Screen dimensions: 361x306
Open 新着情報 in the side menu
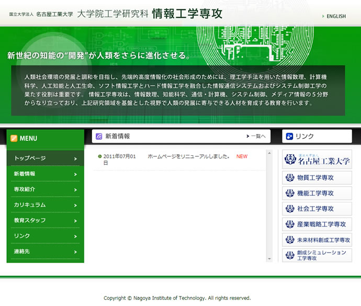(x=46, y=174)
